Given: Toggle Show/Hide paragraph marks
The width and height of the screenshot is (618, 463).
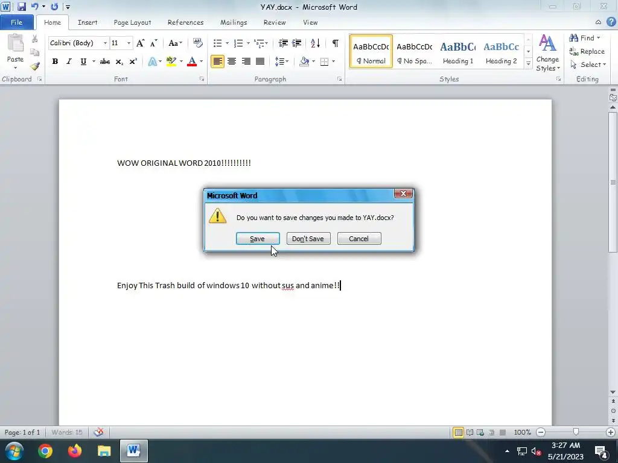Looking at the screenshot, I should pos(336,43).
